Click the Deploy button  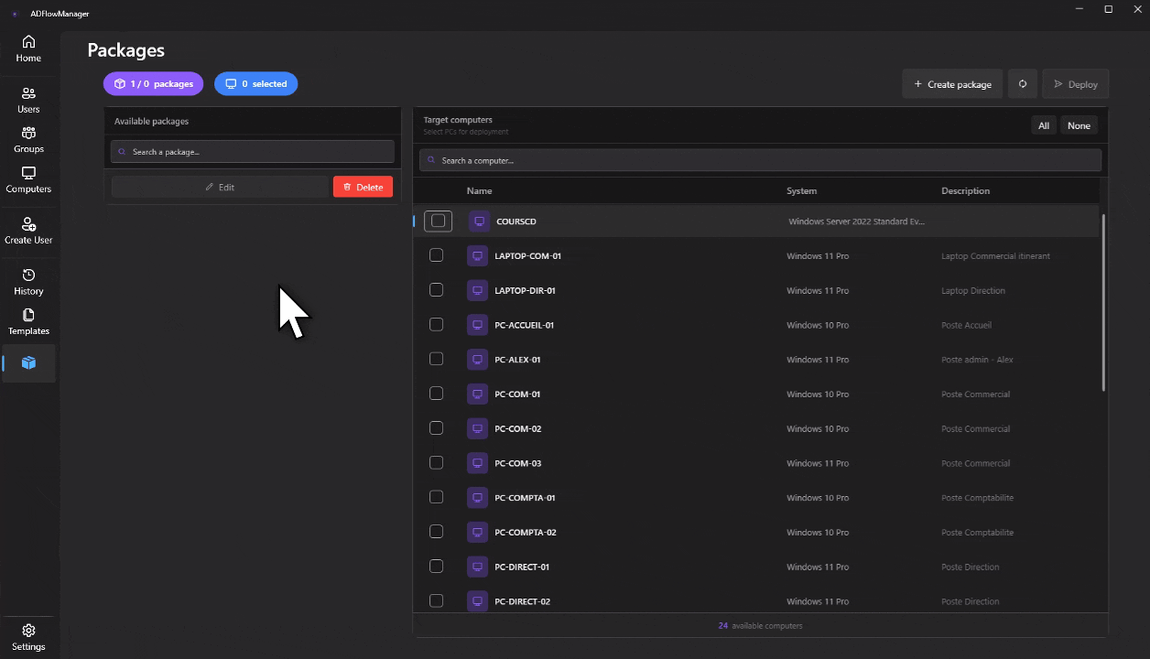(x=1075, y=83)
